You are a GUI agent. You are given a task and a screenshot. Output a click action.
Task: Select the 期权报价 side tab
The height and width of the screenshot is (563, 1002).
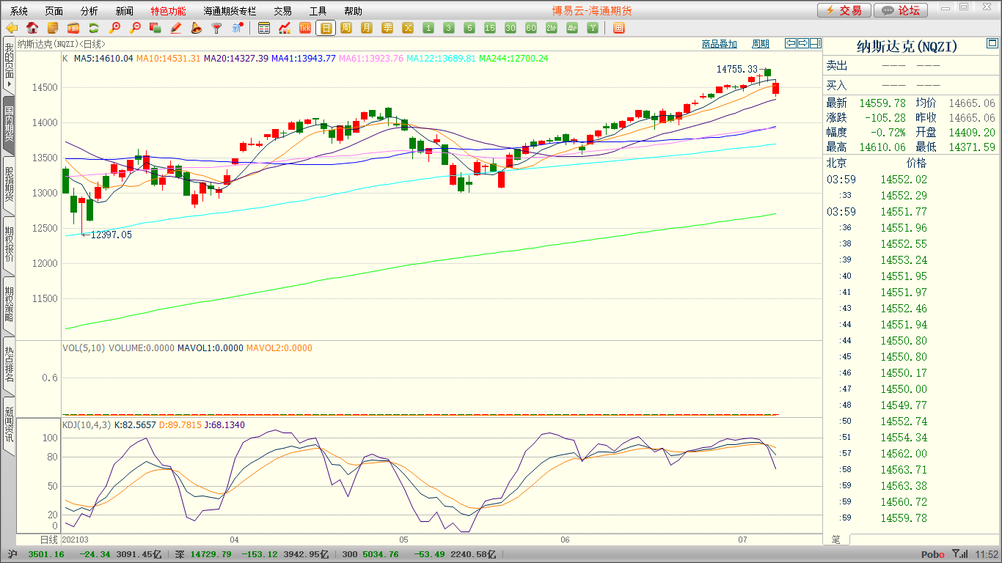(x=9, y=244)
